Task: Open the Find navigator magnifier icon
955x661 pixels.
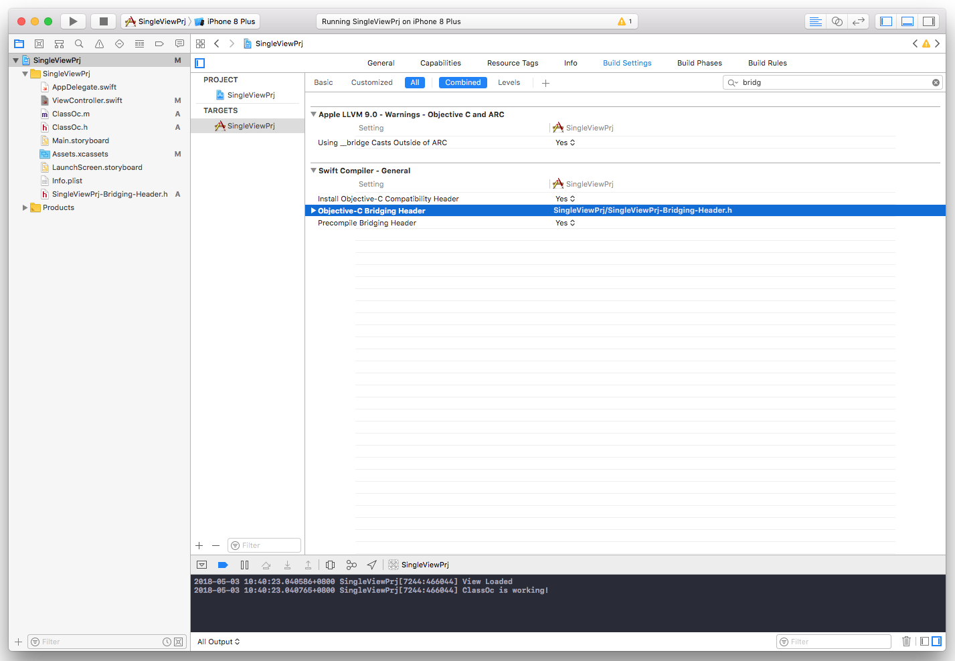Action: pos(79,43)
